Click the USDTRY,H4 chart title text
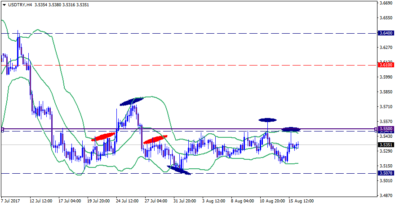The width and height of the screenshot is (395, 206). click(23, 4)
